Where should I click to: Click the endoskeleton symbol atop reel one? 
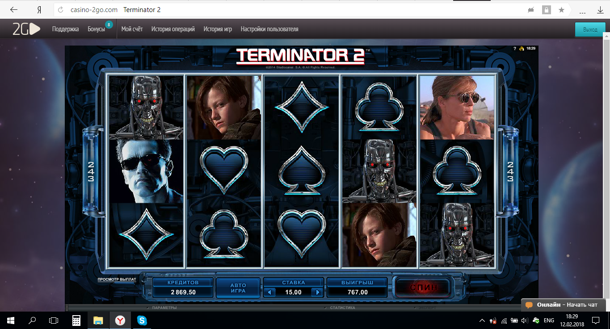coord(147,108)
